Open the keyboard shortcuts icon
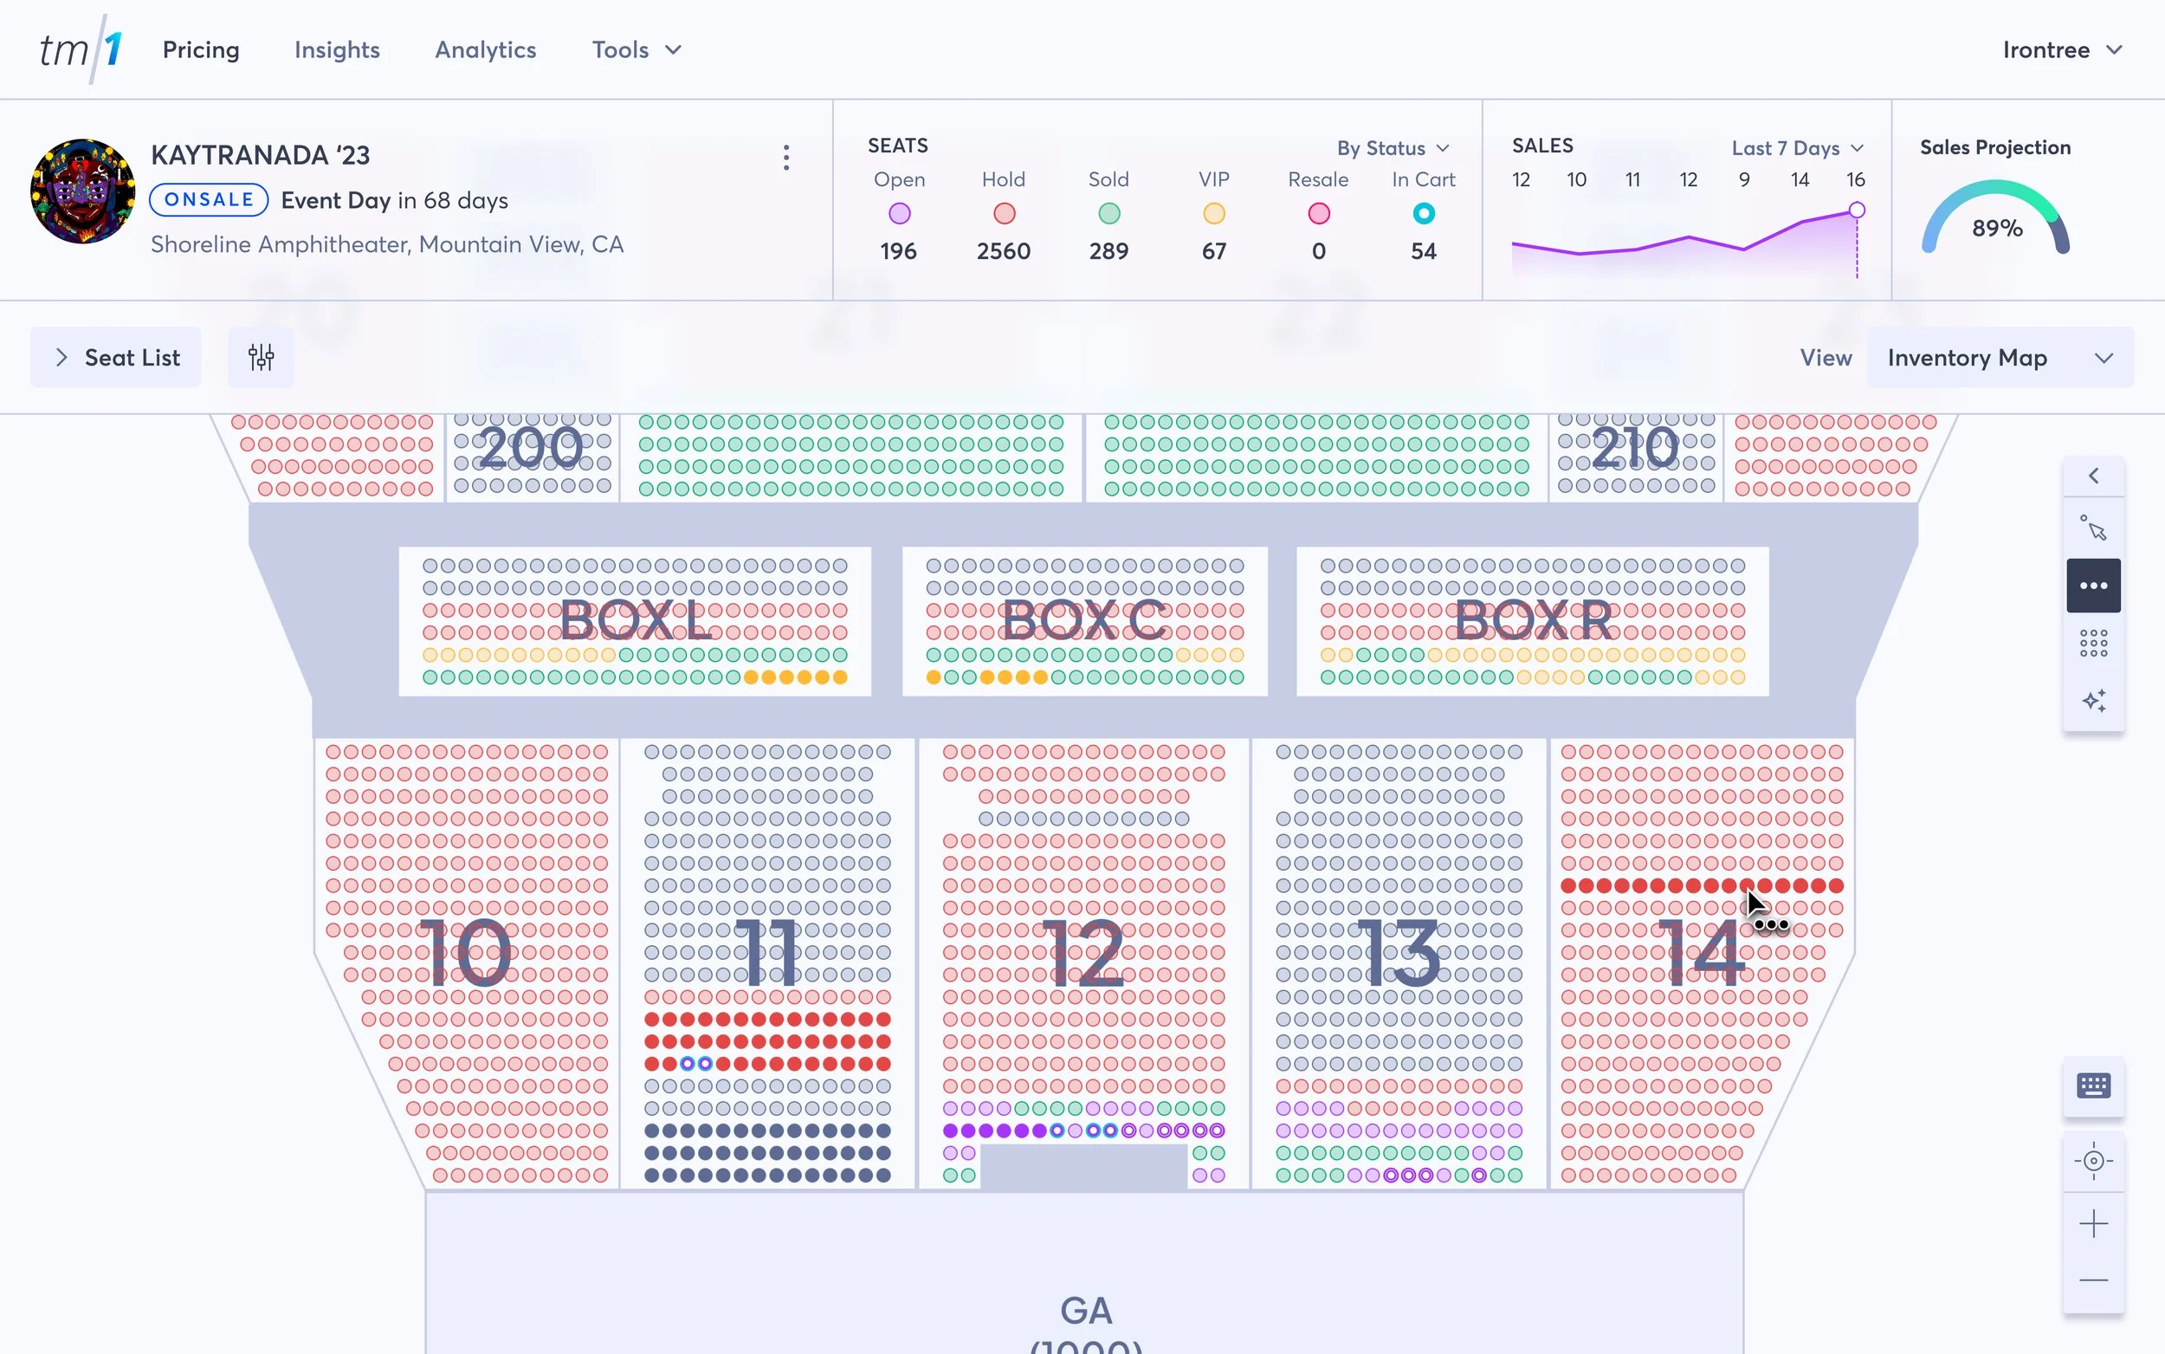 click(x=2092, y=1086)
